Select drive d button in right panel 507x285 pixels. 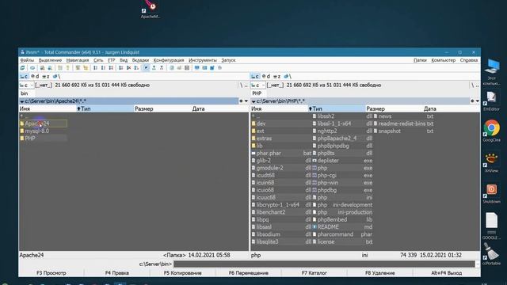(266, 77)
